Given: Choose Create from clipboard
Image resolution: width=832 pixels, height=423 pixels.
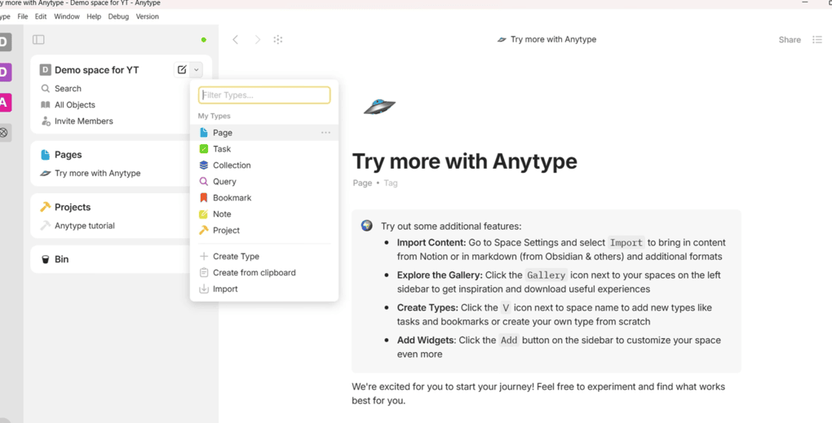Looking at the screenshot, I should coord(264,272).
